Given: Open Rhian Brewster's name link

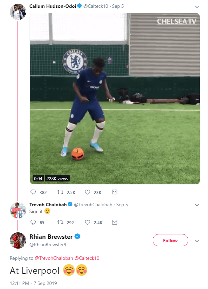Looking at the screenshot, I should click(x=51, y=237).
